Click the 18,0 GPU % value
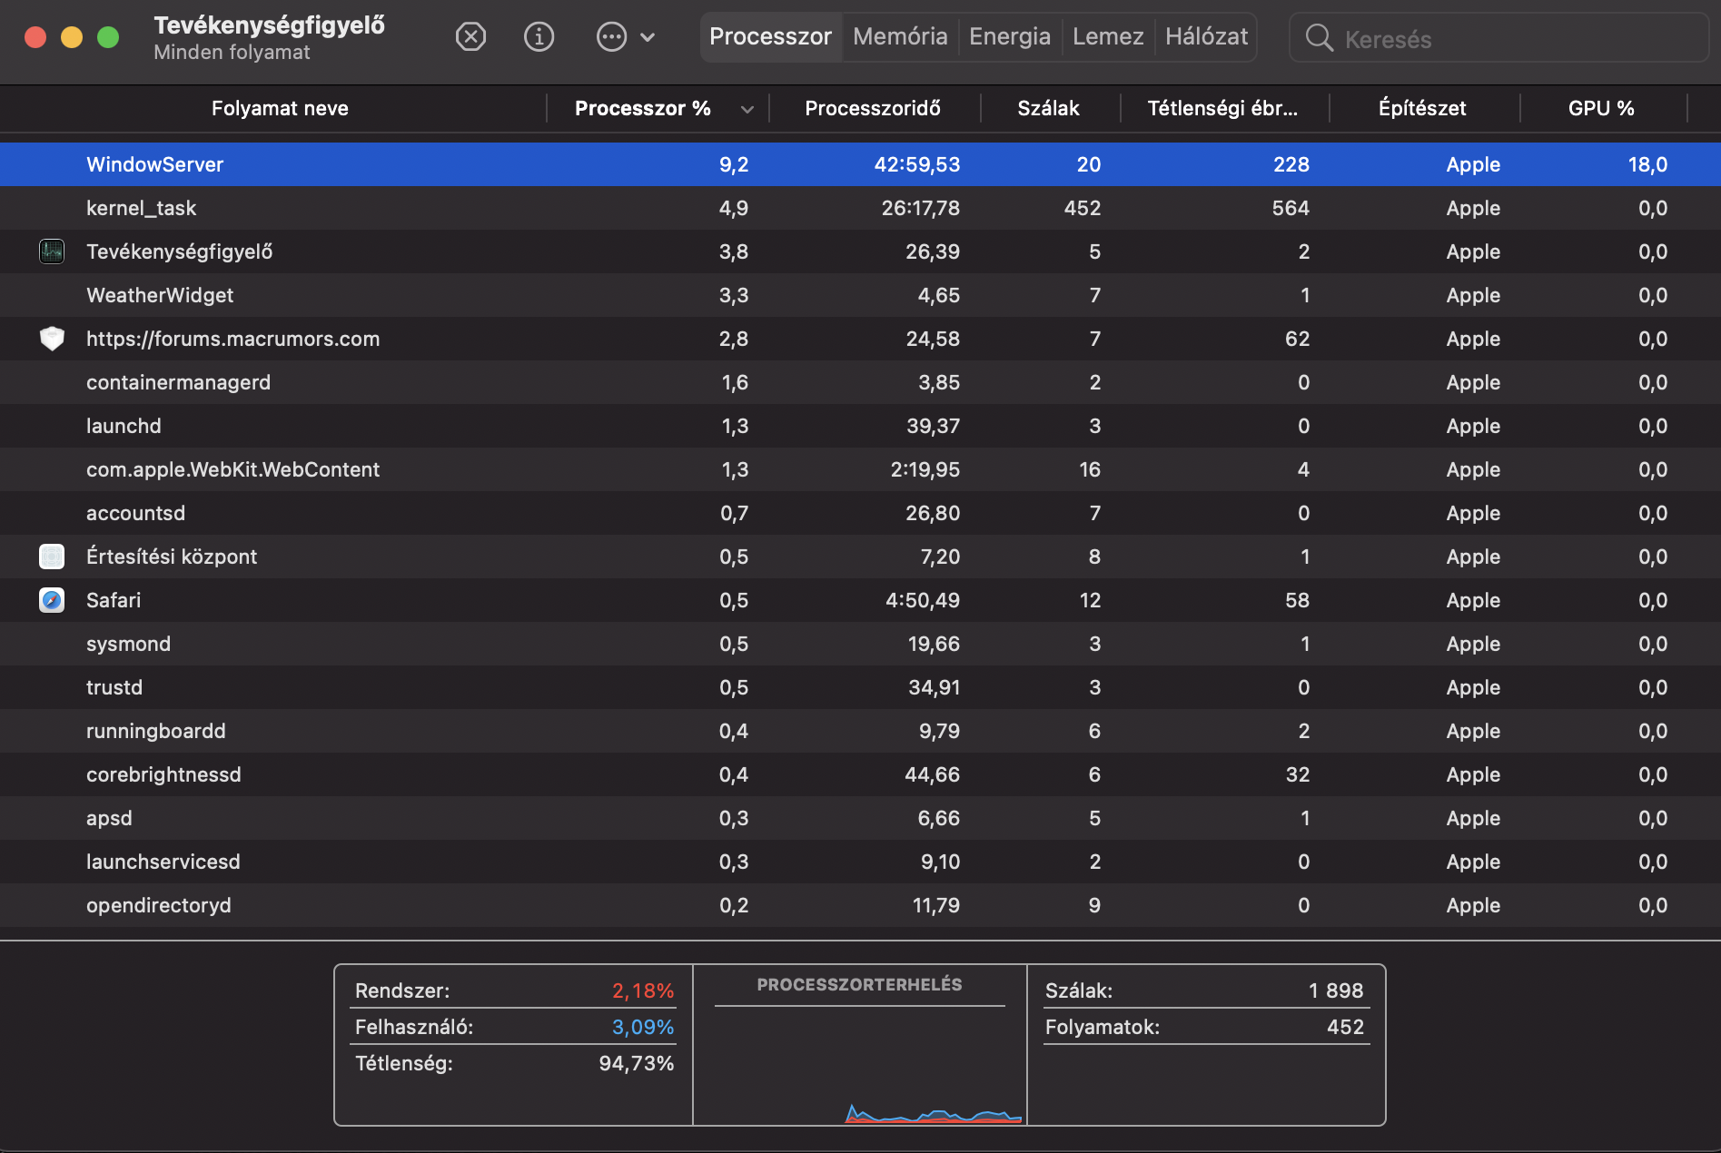The image size is (1721, 1153). [1647, 164]
